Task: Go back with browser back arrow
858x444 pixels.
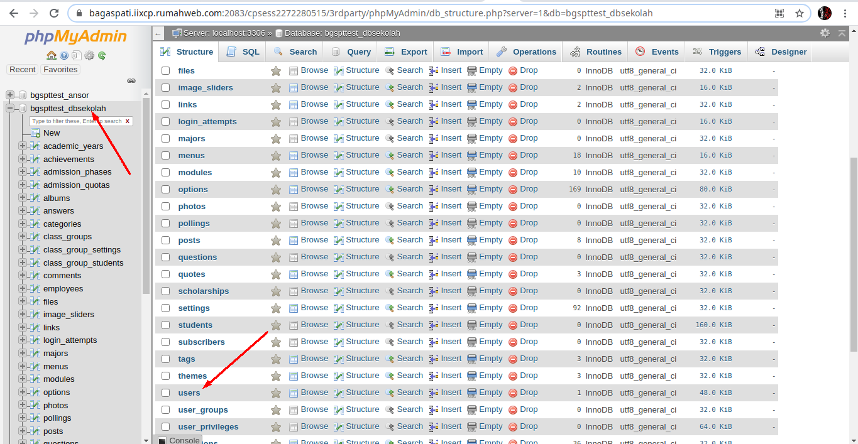Action: [x=14, y=13]
